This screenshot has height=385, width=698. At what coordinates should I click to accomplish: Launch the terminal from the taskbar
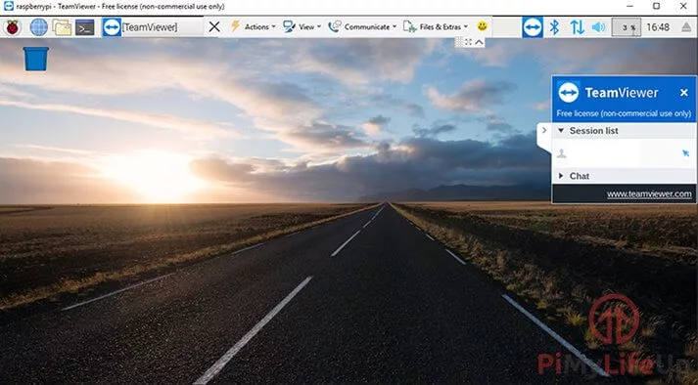(84, 27)
